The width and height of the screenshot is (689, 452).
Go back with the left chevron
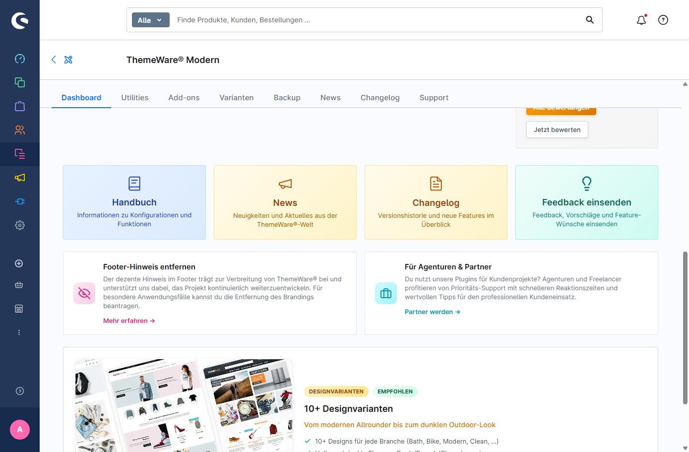(54, 60)
